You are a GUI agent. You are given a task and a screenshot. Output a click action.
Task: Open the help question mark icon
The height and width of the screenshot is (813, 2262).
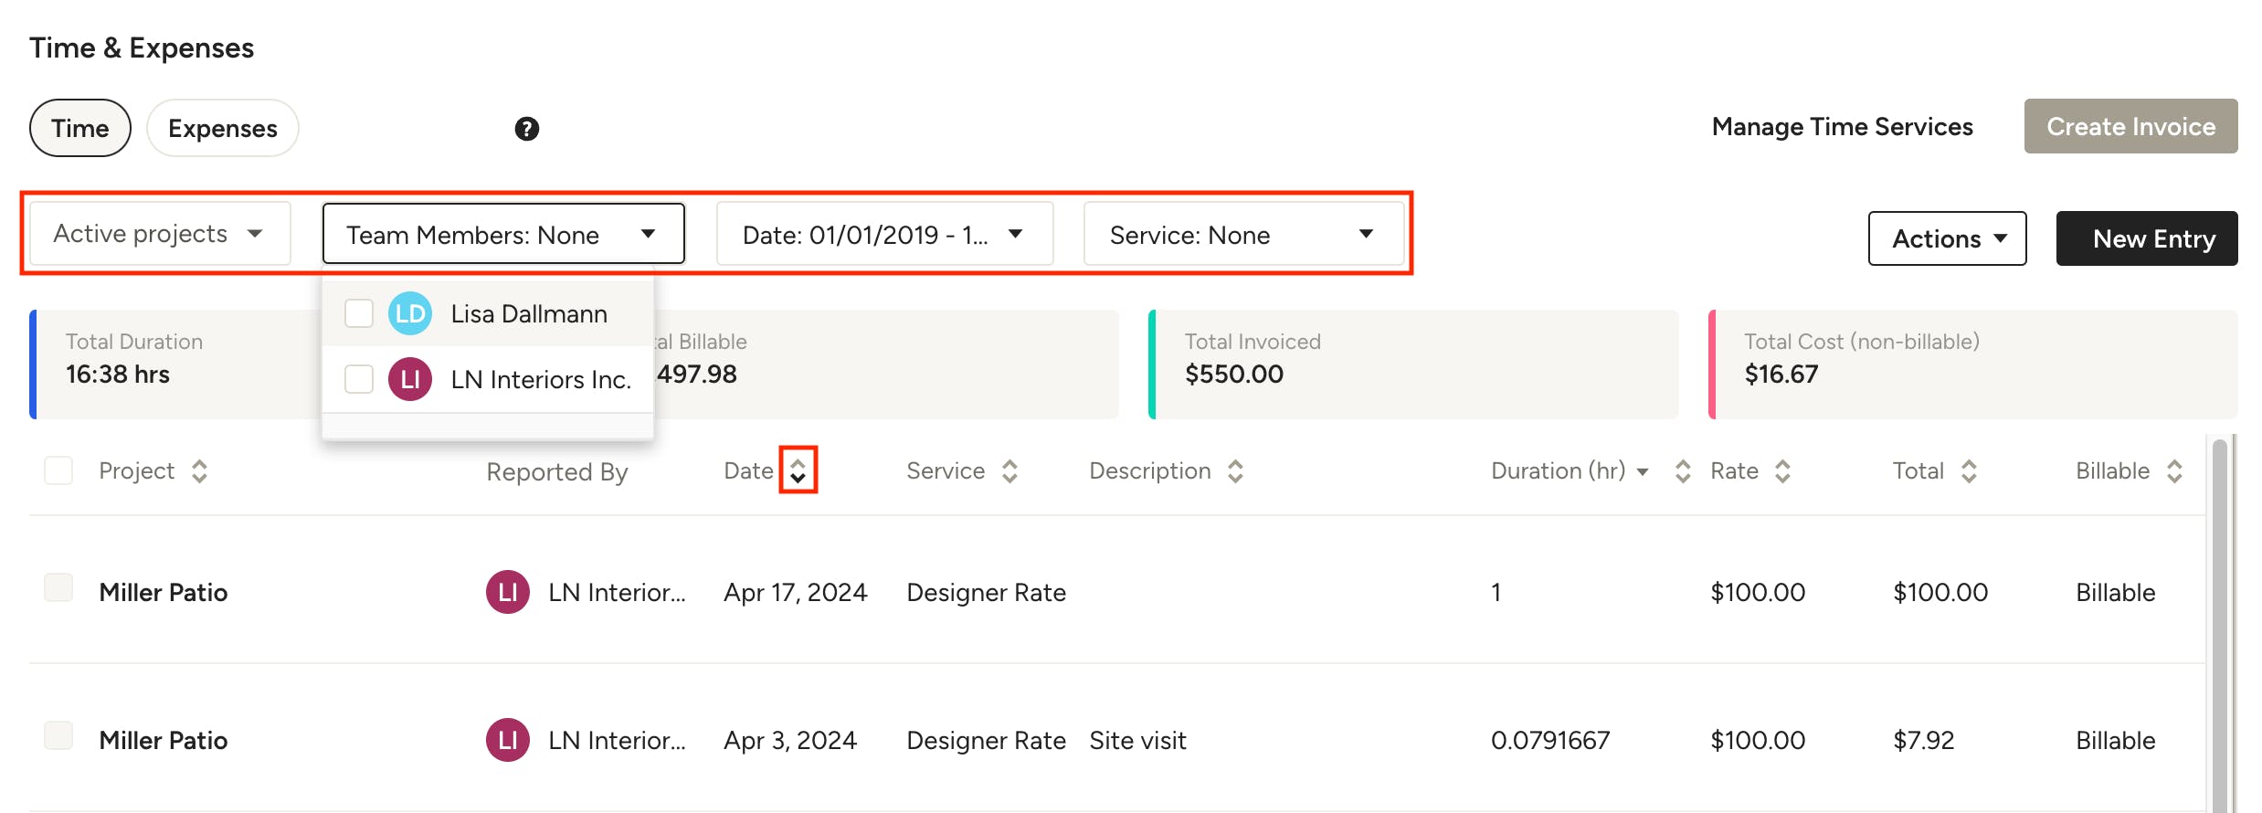tap(526, 129)
